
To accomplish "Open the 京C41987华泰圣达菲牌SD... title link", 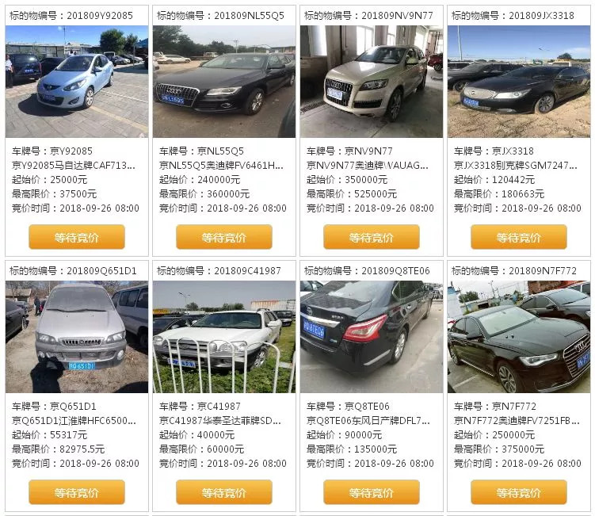I will (x=220, y=421).
